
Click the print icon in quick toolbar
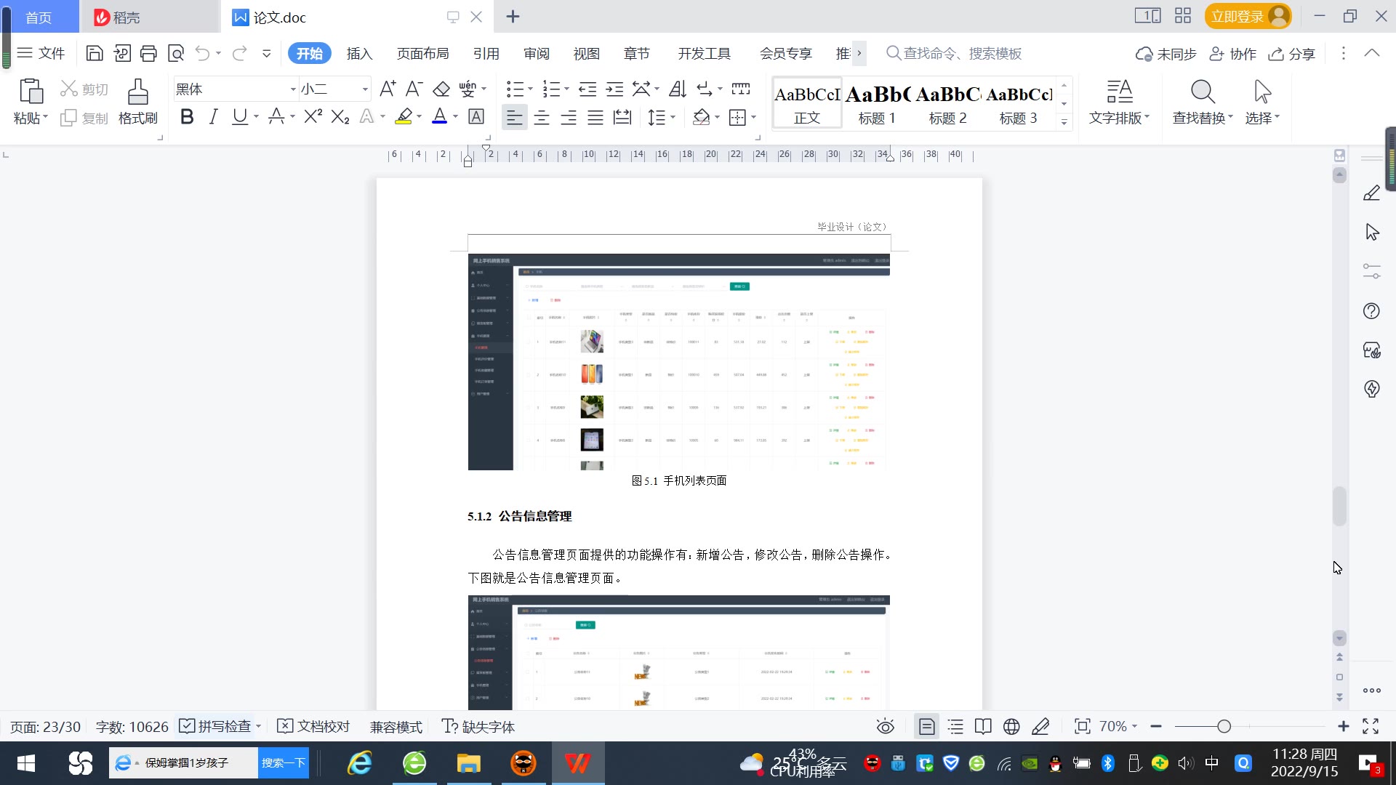(148, 53)
